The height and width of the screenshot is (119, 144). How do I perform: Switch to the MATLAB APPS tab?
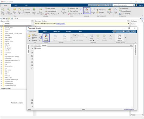click(27, 5)
